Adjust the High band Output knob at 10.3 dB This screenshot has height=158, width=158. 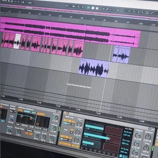pos(138,135)
